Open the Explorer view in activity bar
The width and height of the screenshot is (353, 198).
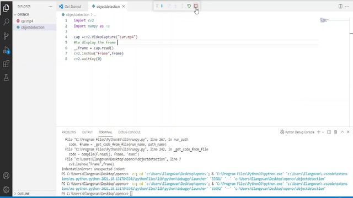click(6, 8)
